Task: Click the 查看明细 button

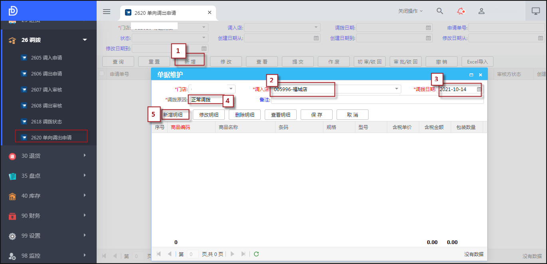Action: pyautogui.click(x=281, y=115)
